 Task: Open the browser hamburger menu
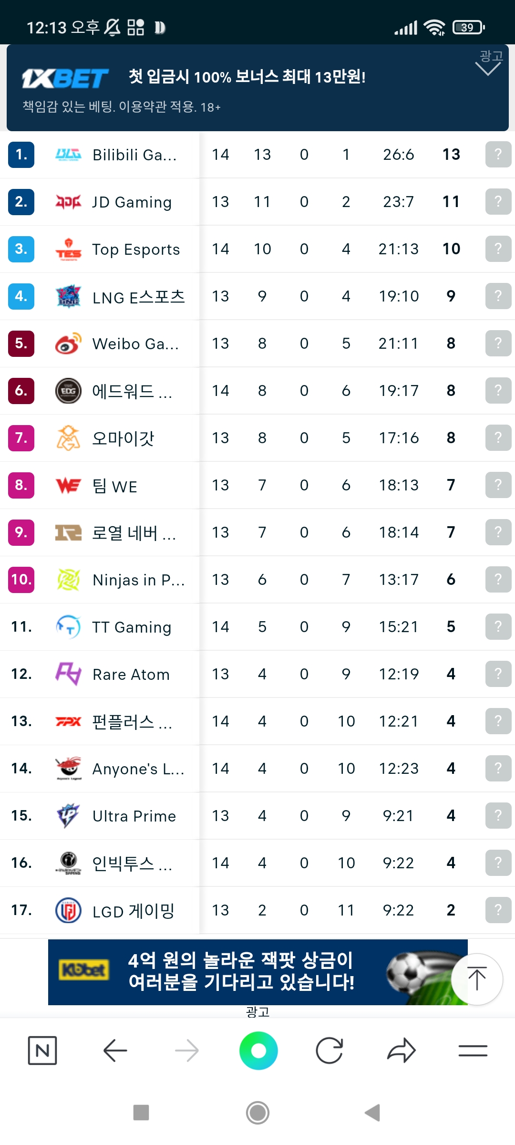[x=473, y=1051]
